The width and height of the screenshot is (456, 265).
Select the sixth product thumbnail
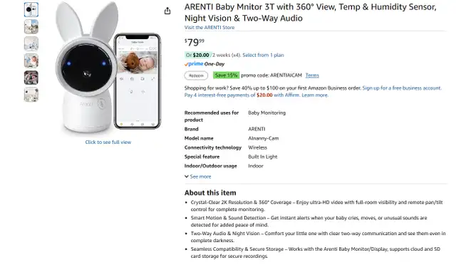click(x=31, y=95)
